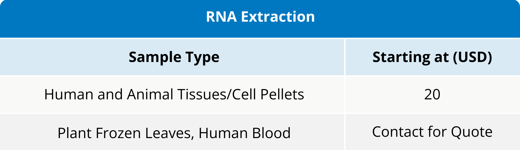Viewport: 520px width, 150px height.
Task: Click "(USD)" in the price header
Action: pyautogui.click(x=473, y=57)
